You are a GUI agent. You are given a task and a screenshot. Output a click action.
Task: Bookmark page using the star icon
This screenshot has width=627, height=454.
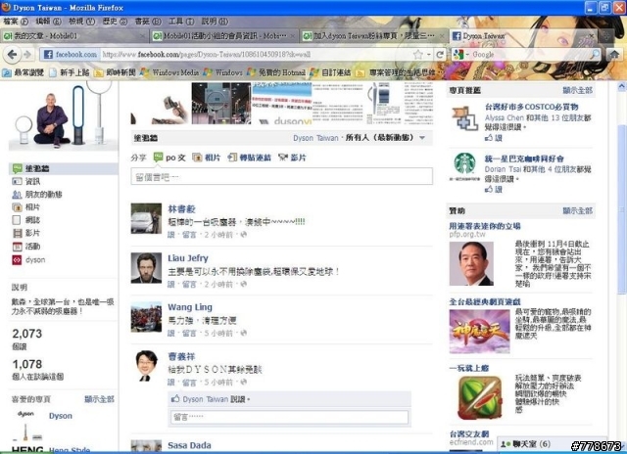pyautogui.click(x=418, y=55)
